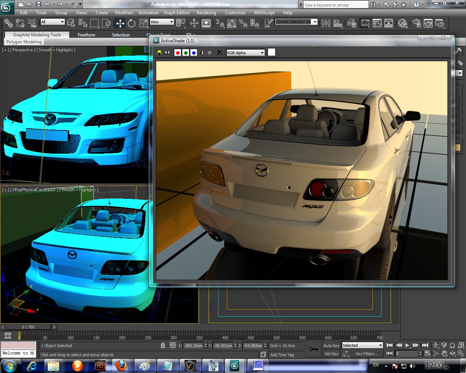Enable the red channel in ActiveShade

178,53
